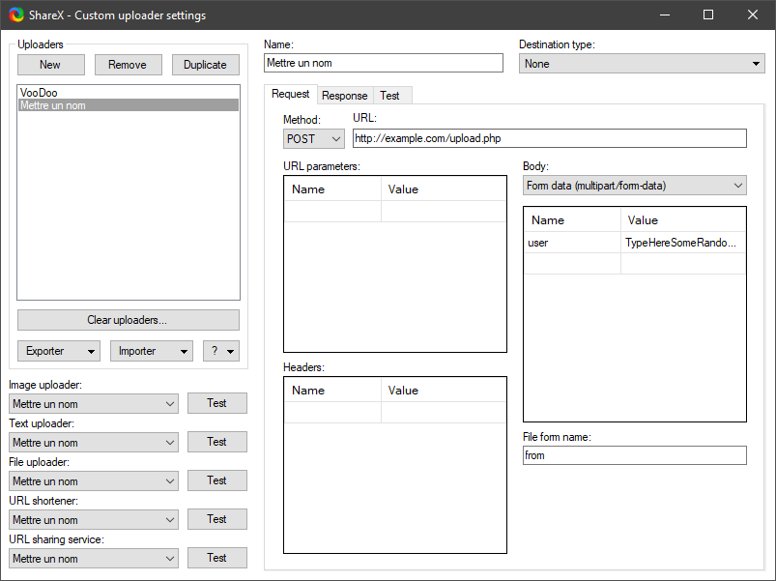776x581 pixels.
Task: Click Clear uploaders button
Action: click(x=129, y=320)
